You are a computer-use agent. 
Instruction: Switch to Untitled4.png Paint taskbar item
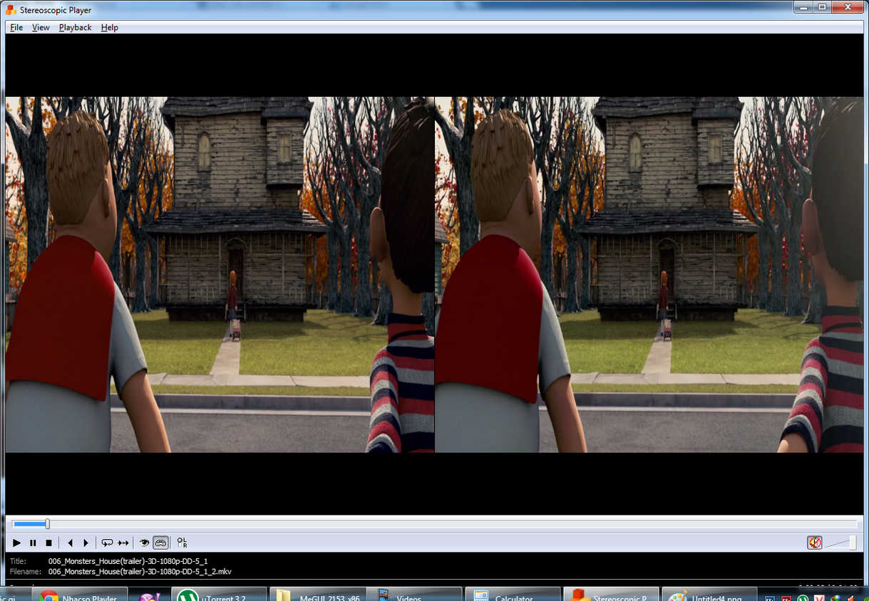pyautogui.click(x=708, y=595)
